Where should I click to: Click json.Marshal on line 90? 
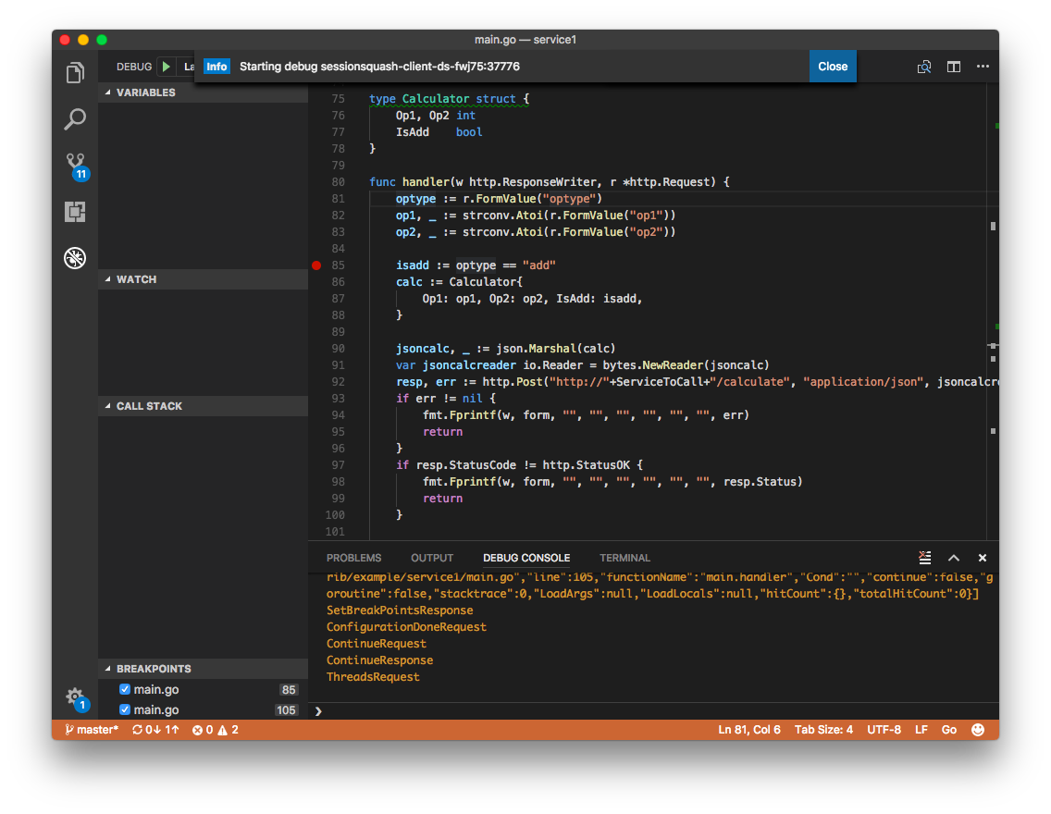pos(536,349)
